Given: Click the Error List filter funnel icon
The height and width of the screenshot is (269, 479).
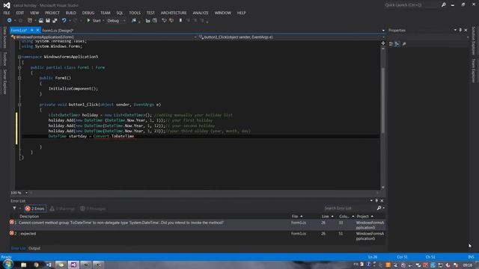Looking at the screenshot, I should [x=14, y=208].
